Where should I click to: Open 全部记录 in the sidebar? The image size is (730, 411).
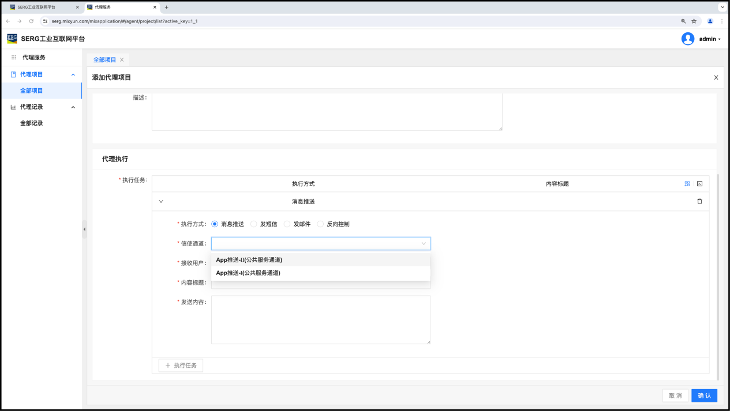[x=32, y=123]
